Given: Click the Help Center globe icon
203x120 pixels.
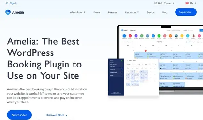Looking at the screenshot, I should pos(156,3).
